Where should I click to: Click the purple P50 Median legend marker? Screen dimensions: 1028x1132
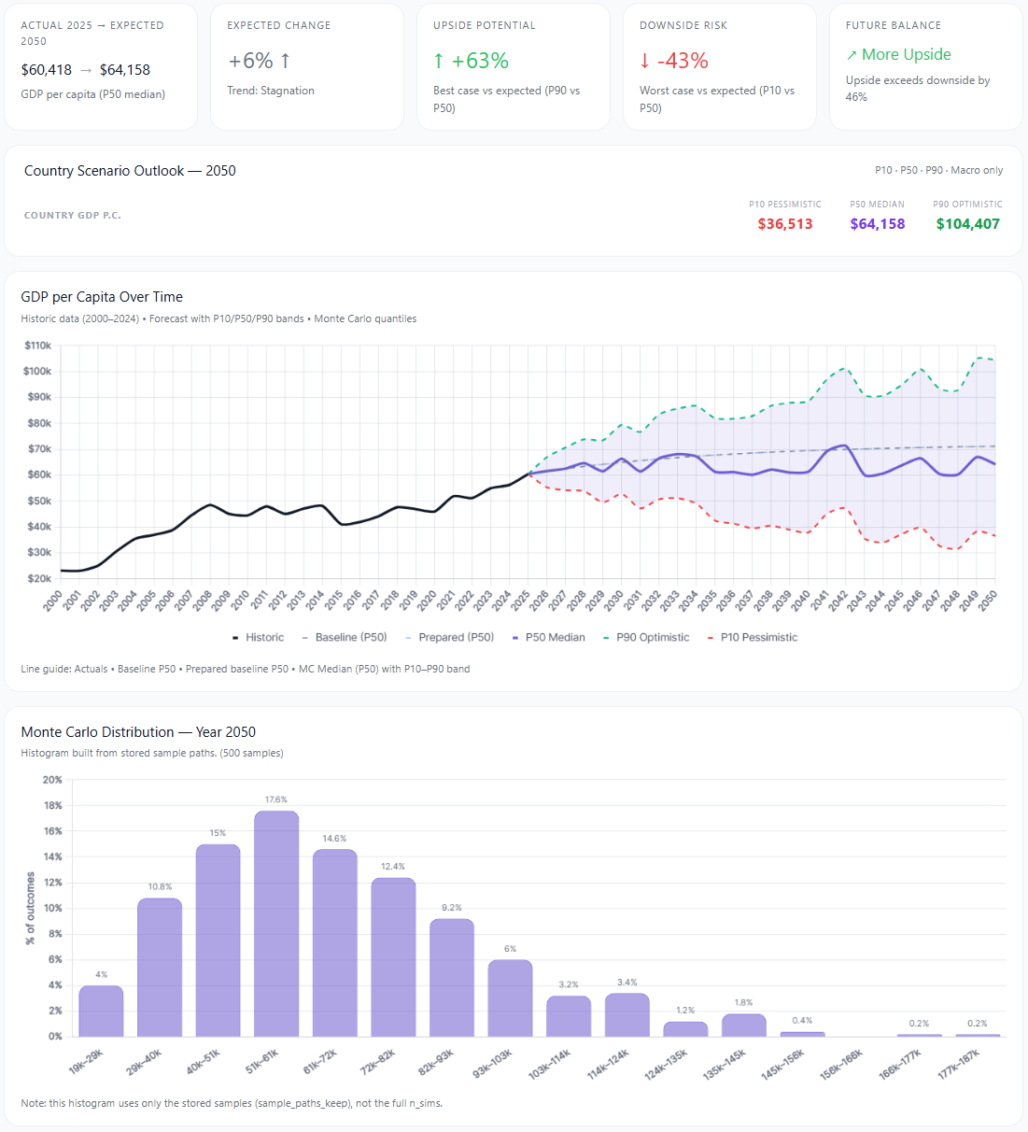[x=515, y=638]
